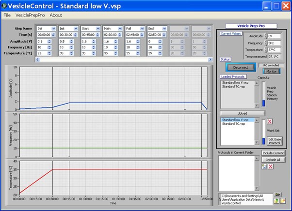Click the Include All button
Screen dimensions: 292x211
click(273, 160)
